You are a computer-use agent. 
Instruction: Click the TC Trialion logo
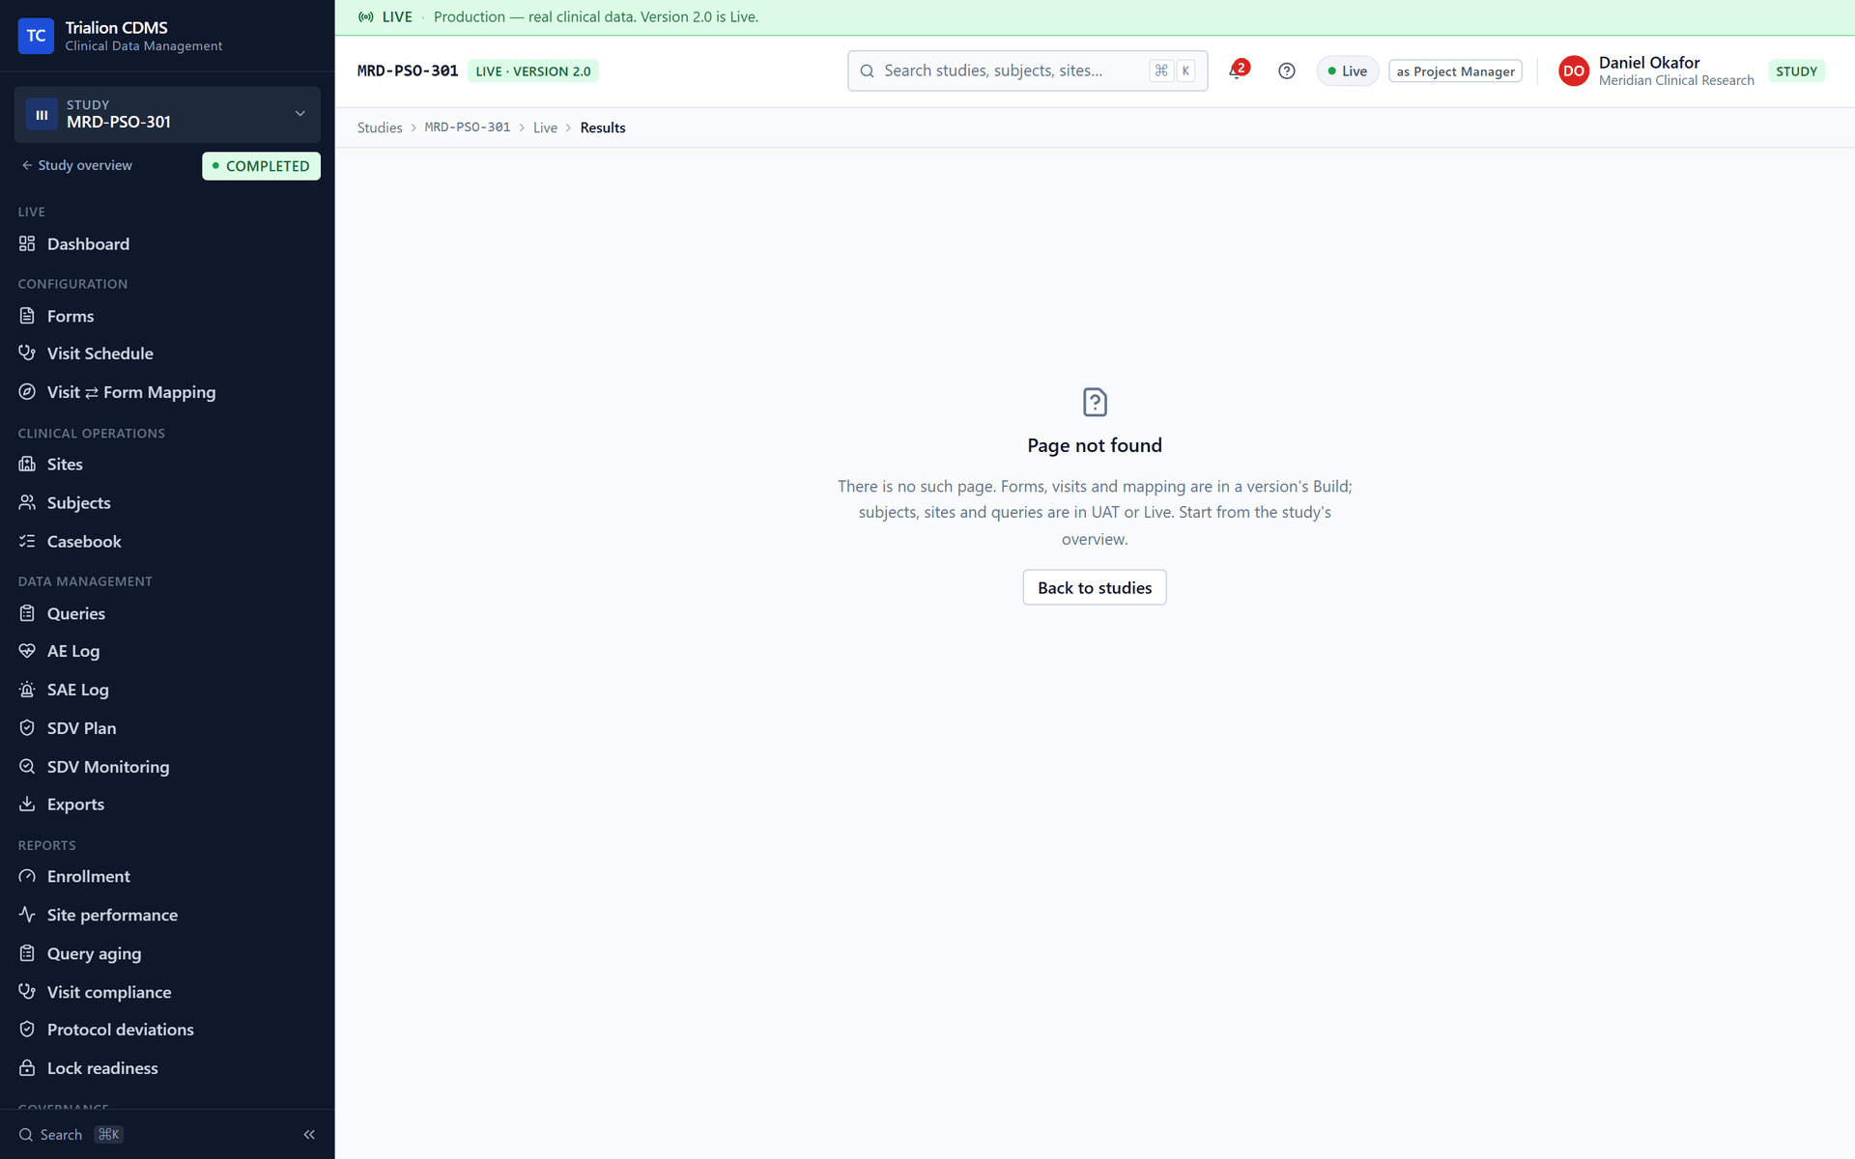36,36
